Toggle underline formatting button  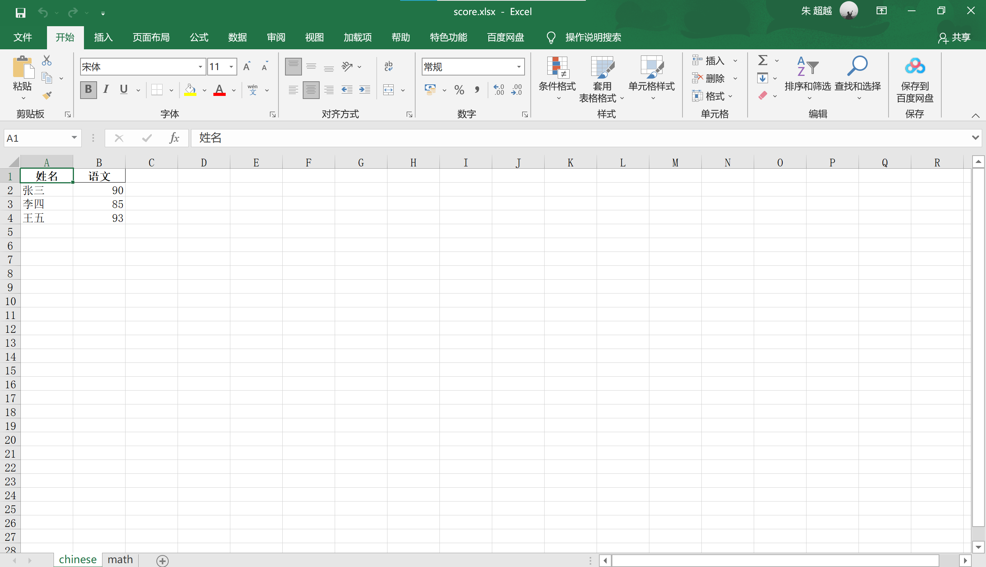[x=125, y=90]
